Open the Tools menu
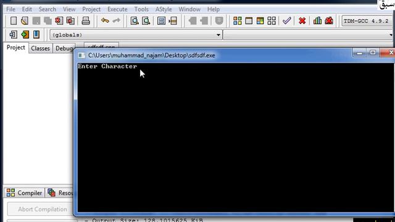The image size is (395, 222). (141, 9)
